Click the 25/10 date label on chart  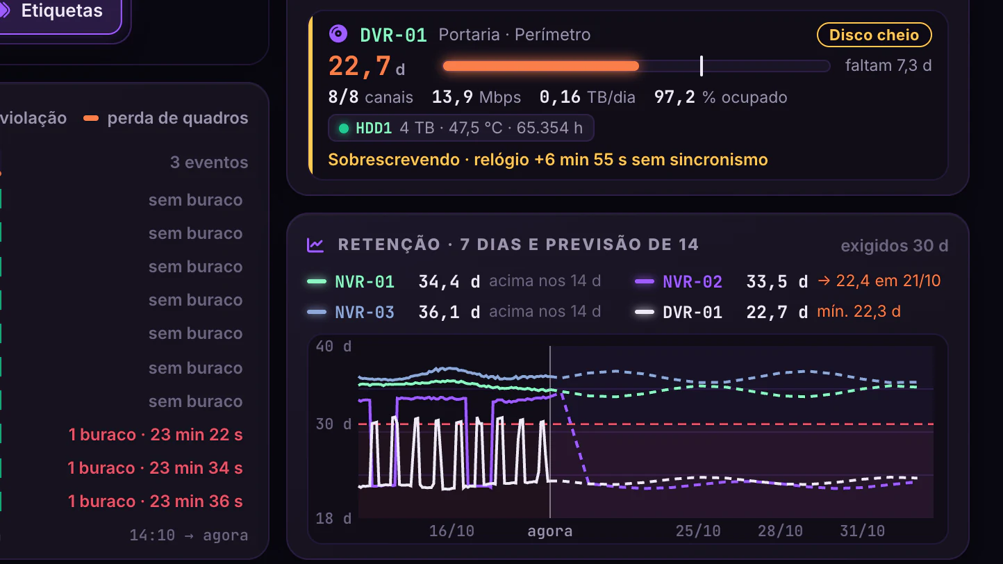point(698,531)
